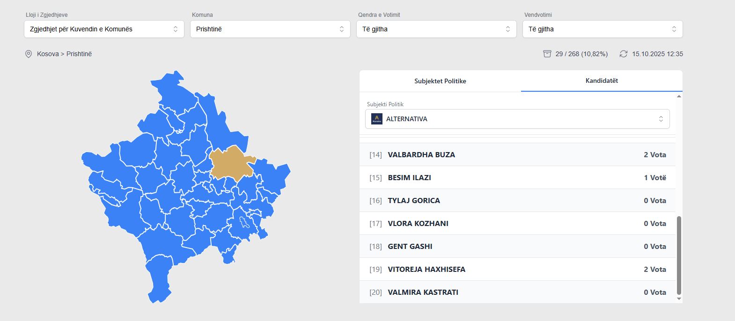This screenshot has height=321, width=735.
Task: Click the candidate list scrollbar thumb
Action: (x=679, y=255)
